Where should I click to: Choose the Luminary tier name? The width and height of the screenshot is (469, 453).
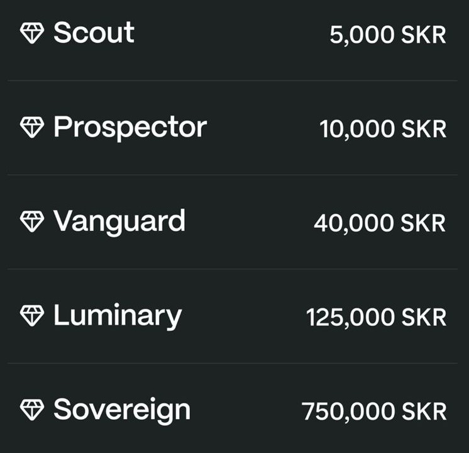117,316
